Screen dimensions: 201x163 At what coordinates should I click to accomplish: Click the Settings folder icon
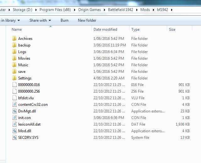click(14, 78)
